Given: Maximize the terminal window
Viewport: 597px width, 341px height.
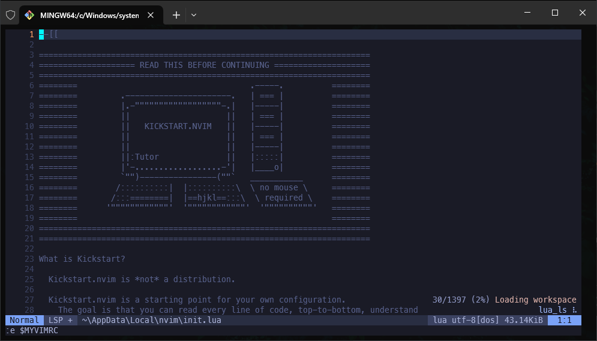Looking at the screenshot, I should pos(555,13).
